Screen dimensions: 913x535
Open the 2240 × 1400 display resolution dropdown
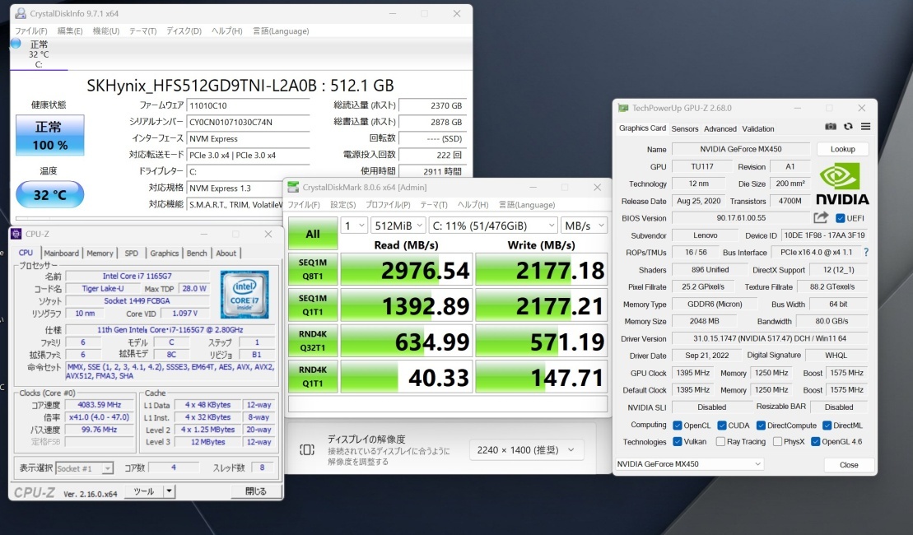[526, 449]
